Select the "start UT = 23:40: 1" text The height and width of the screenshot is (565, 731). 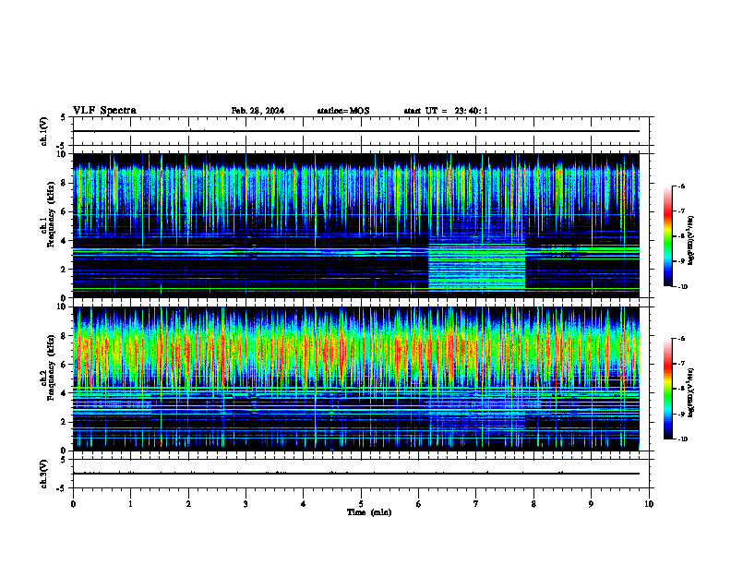click(446, 111)
